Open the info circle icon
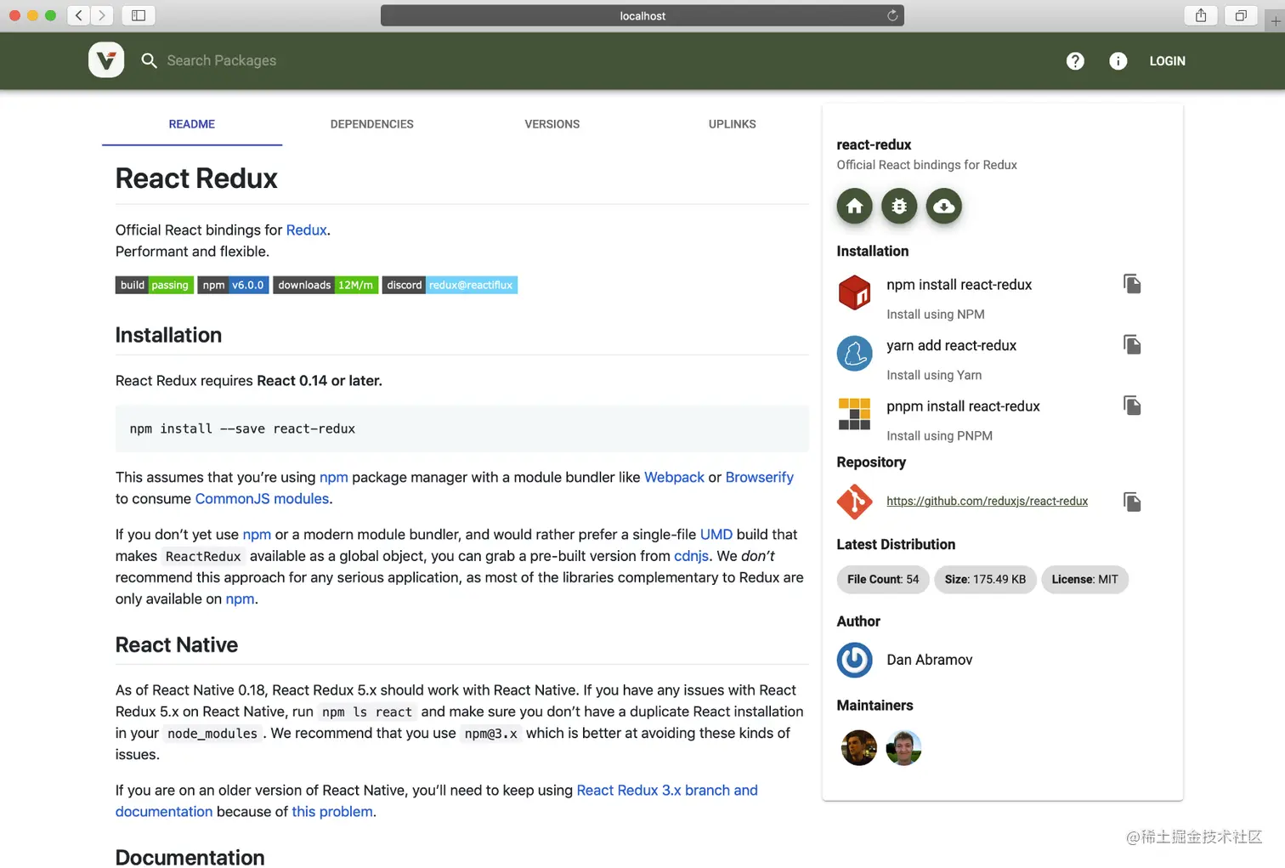Screen dimensions: 1285x868 [x=1118, y=61]
